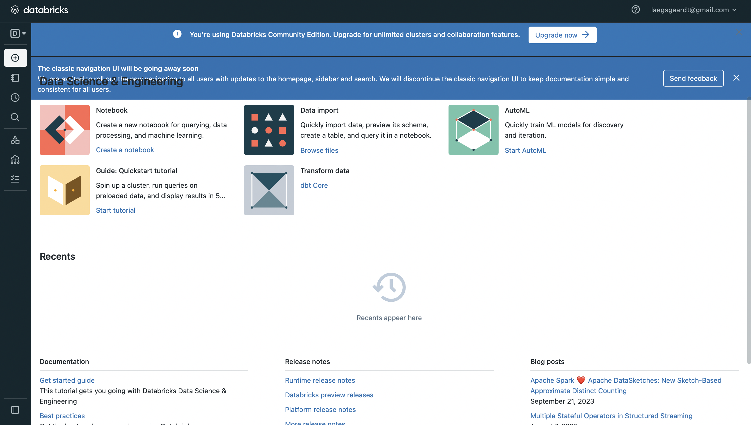Close the Community Edition upgrade banner
The width and height of the screenshot is (751, 425).
click(x=739, y=32)
